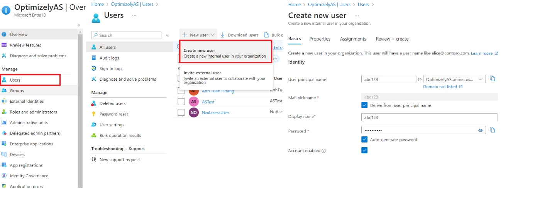
Task: Click the Sign-in logs icon
Action: click(94, 68)
